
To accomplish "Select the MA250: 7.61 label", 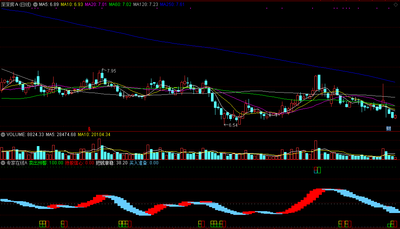I will (x=172, y=4).
